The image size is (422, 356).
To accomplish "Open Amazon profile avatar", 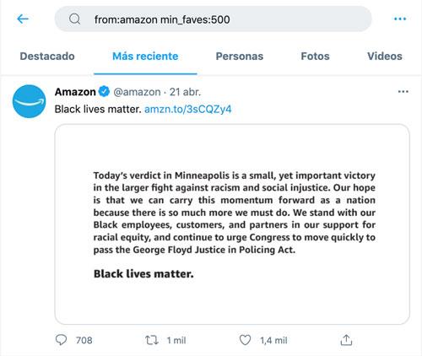I will coord(29,101).
